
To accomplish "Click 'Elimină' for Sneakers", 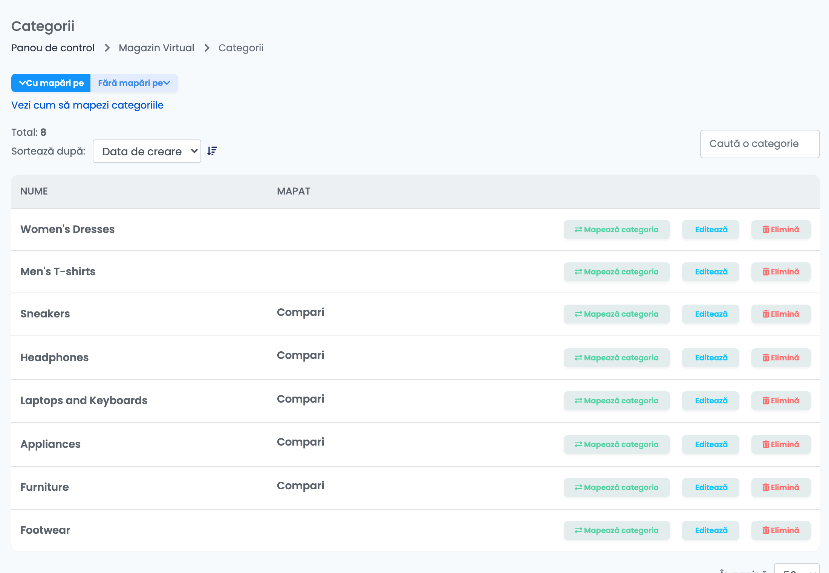I will pyautogui.click(x=781, y=314).
